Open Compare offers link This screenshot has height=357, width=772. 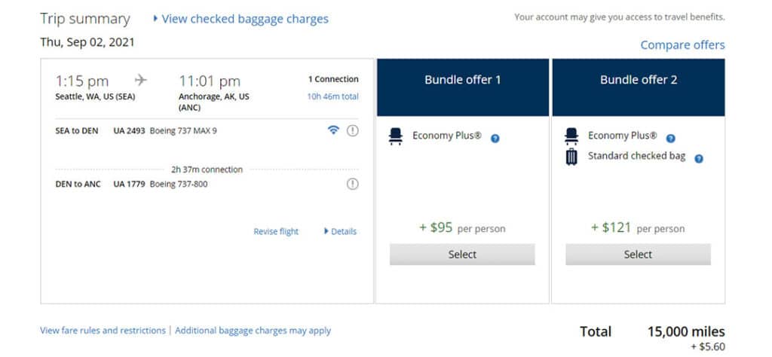pyautogui.click(x=682, y=45)
